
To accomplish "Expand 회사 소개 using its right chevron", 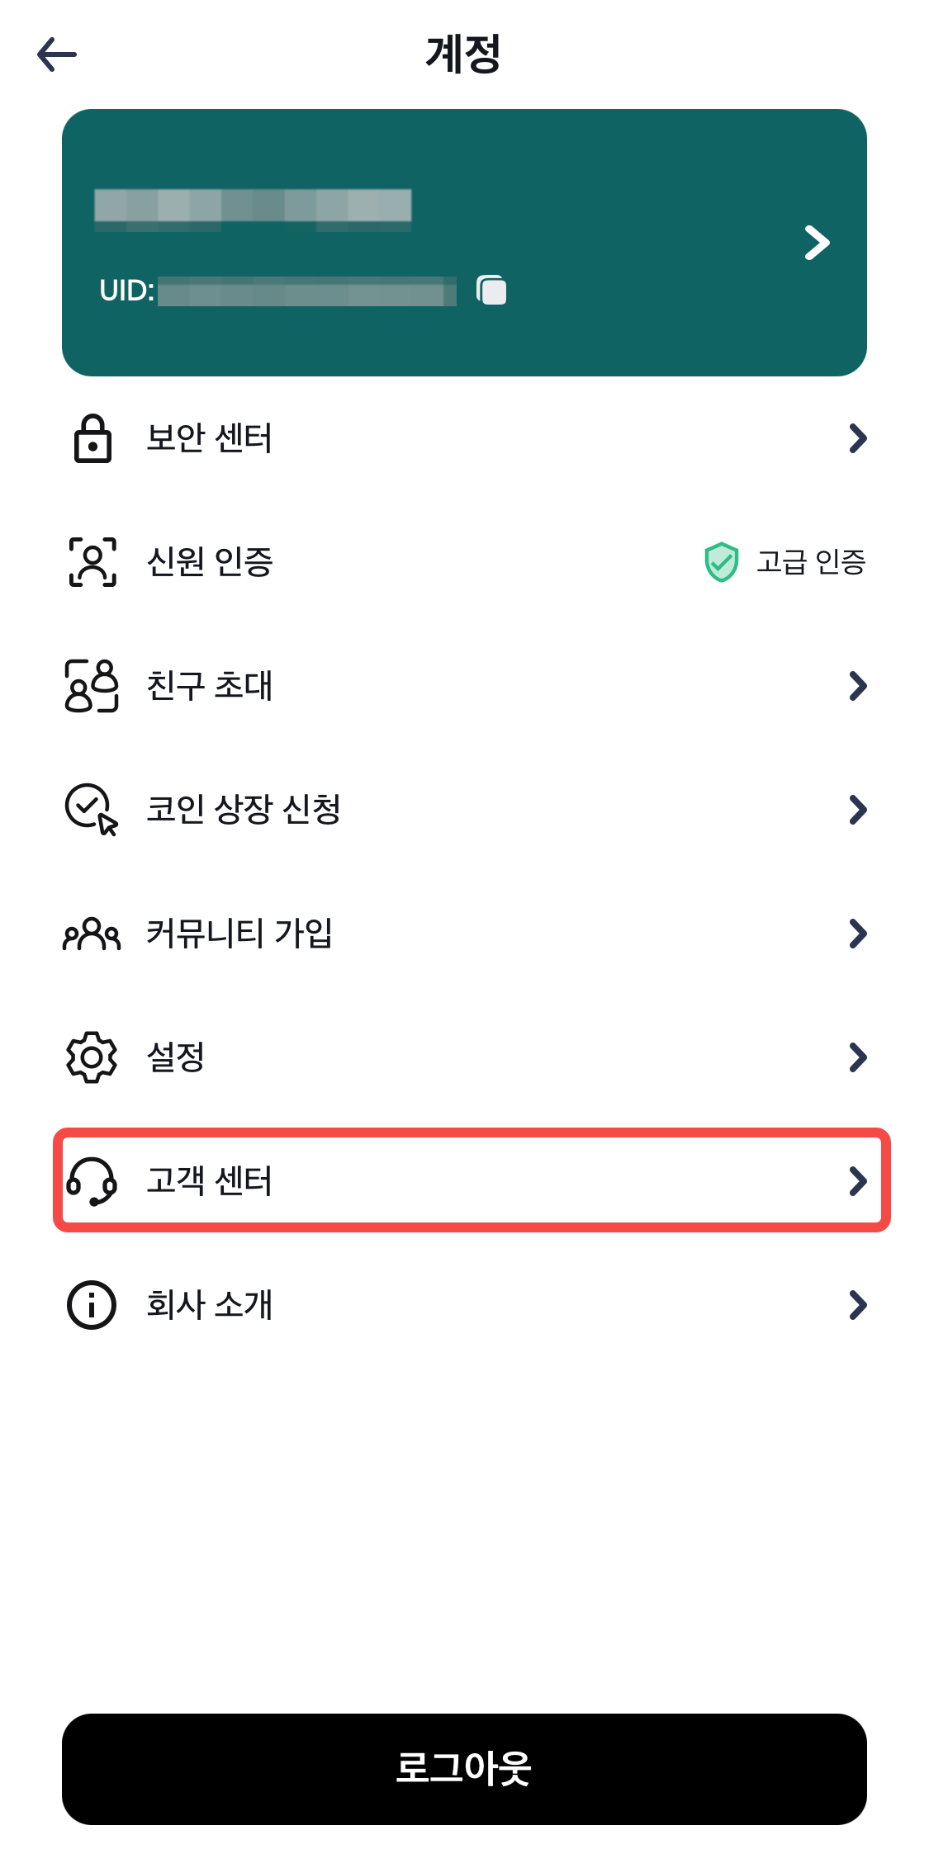I will pos(858,1305).
